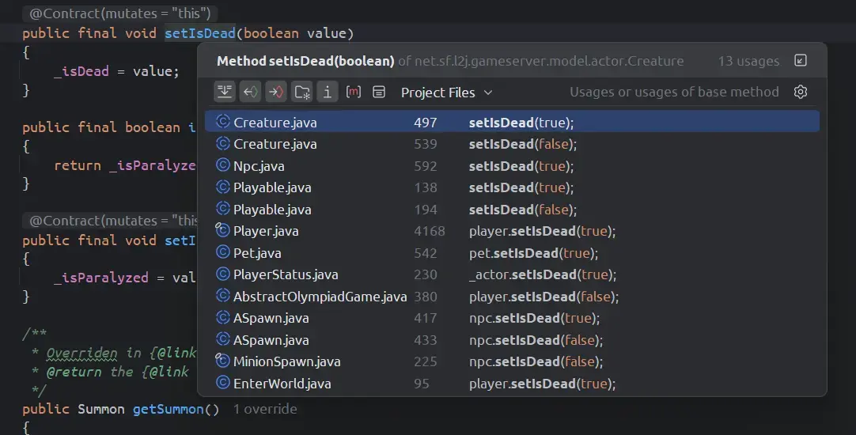Toggle the red write access filter
The image size is (856, 435).
pyautogui.click(x=275, y=92)
